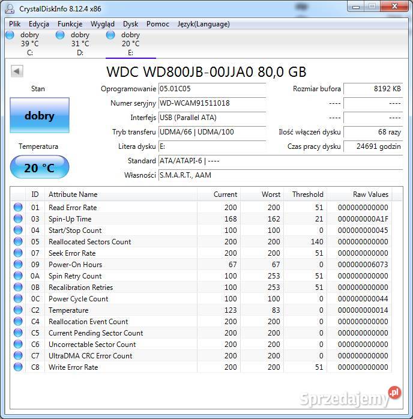The height and width of the screenshot is (419, 413).
Task: Click the Worst column header
Action: coord(262,194)
